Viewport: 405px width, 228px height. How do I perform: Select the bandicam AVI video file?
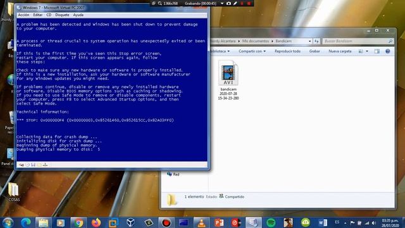click(x=228, y=80)
